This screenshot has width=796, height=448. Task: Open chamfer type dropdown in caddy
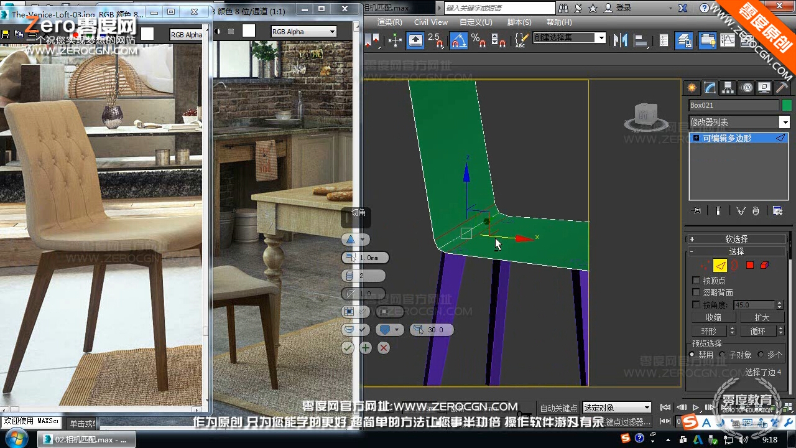(x=356, y=240)
